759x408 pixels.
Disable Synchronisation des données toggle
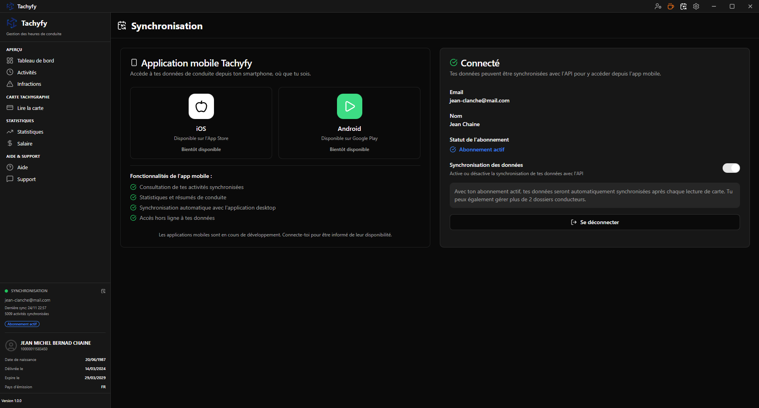(x=731, y=168)
